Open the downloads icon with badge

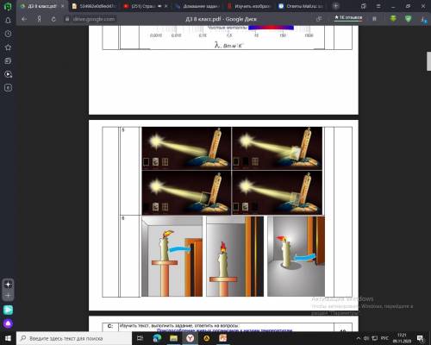[x=423, y=19]
